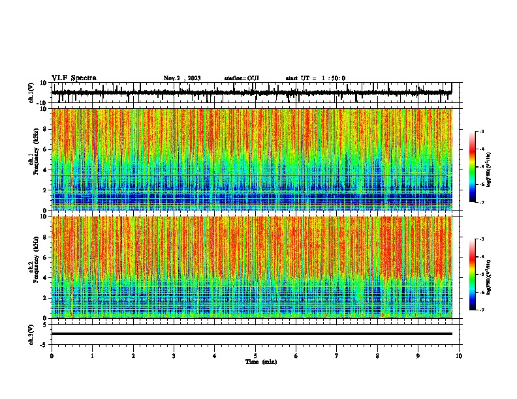Click the "6" tick on ch.2 frequency axis
517x399 pixels.
(45, 257)
